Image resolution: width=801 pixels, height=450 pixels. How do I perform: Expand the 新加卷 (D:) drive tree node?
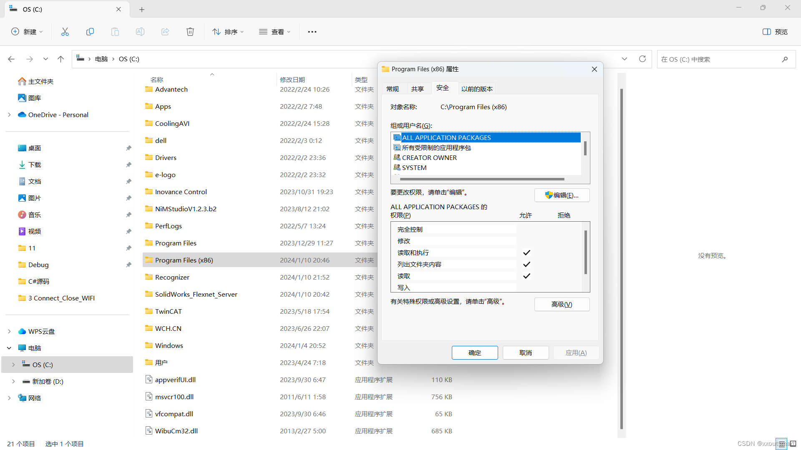click(13, 381)
